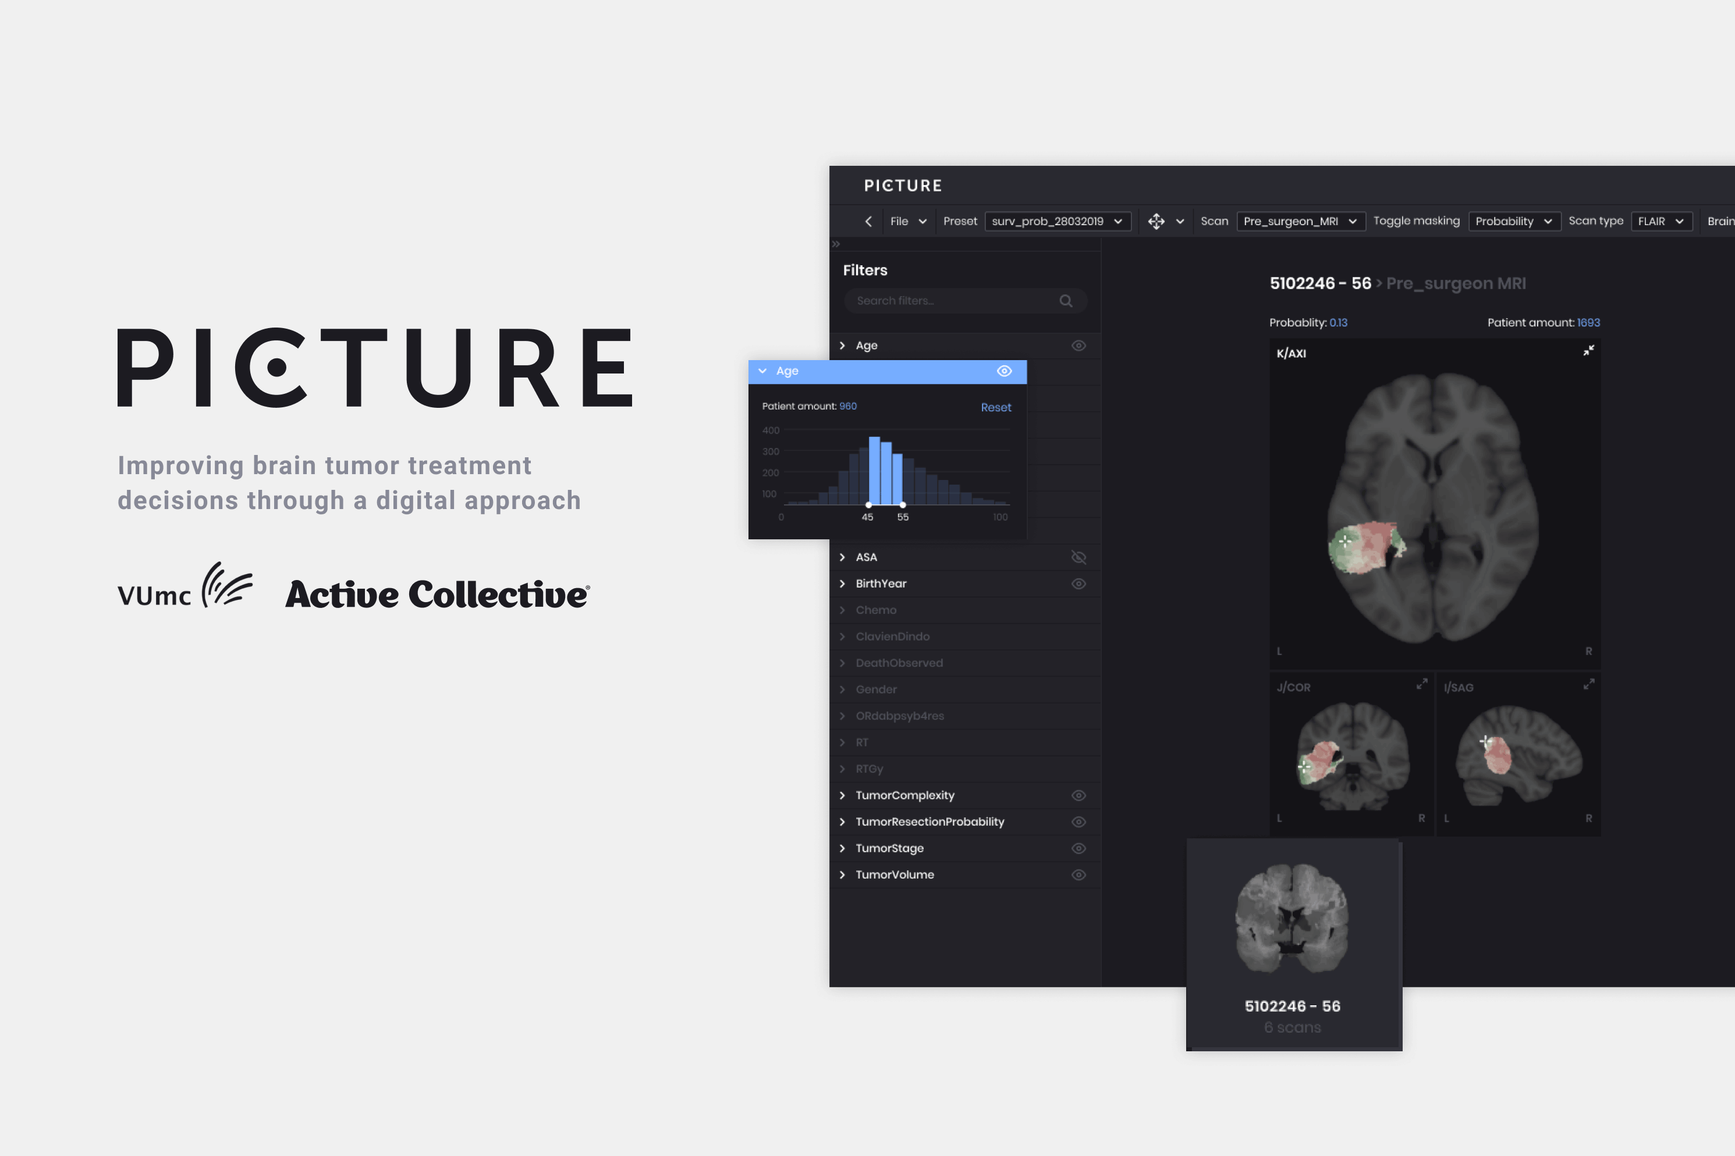This screenshot has width=1735, height=1156.
Task: Toggle visibility of TumorVolume filter
Action: point(1078,875)
